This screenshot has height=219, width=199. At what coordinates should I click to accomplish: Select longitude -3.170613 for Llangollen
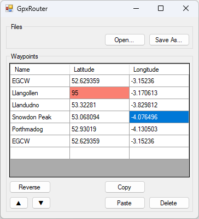(159, 93)
